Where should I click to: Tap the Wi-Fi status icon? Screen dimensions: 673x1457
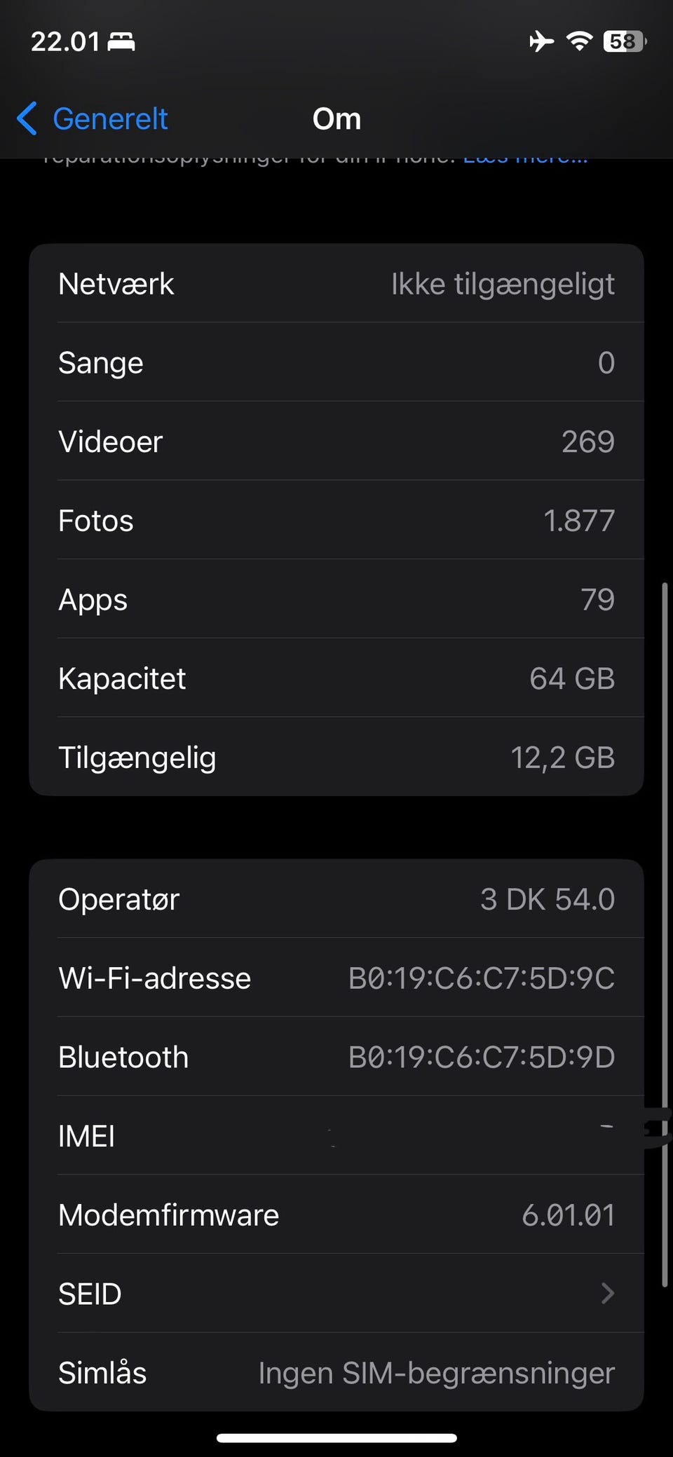pos(579,41)
